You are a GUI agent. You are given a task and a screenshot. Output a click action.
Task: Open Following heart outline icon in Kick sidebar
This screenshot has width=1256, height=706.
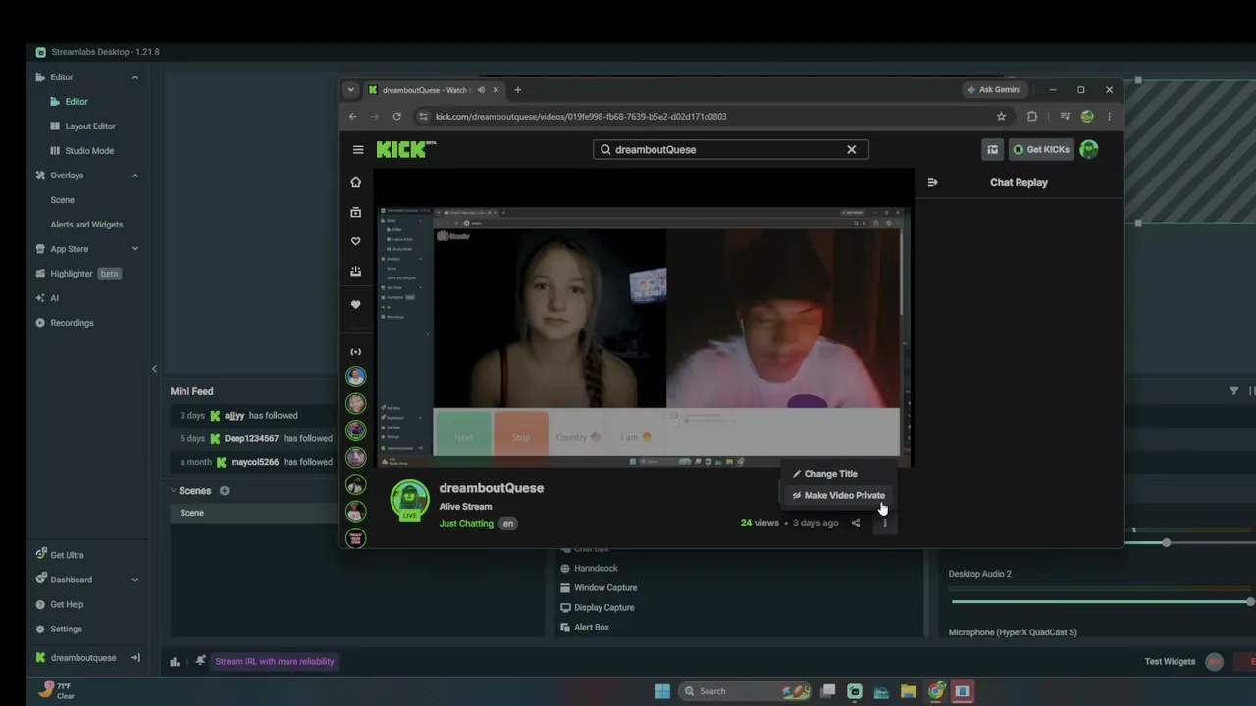click(355, 241)
